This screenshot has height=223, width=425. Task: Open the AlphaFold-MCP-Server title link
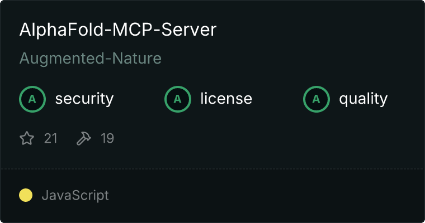tap(118, 30)
